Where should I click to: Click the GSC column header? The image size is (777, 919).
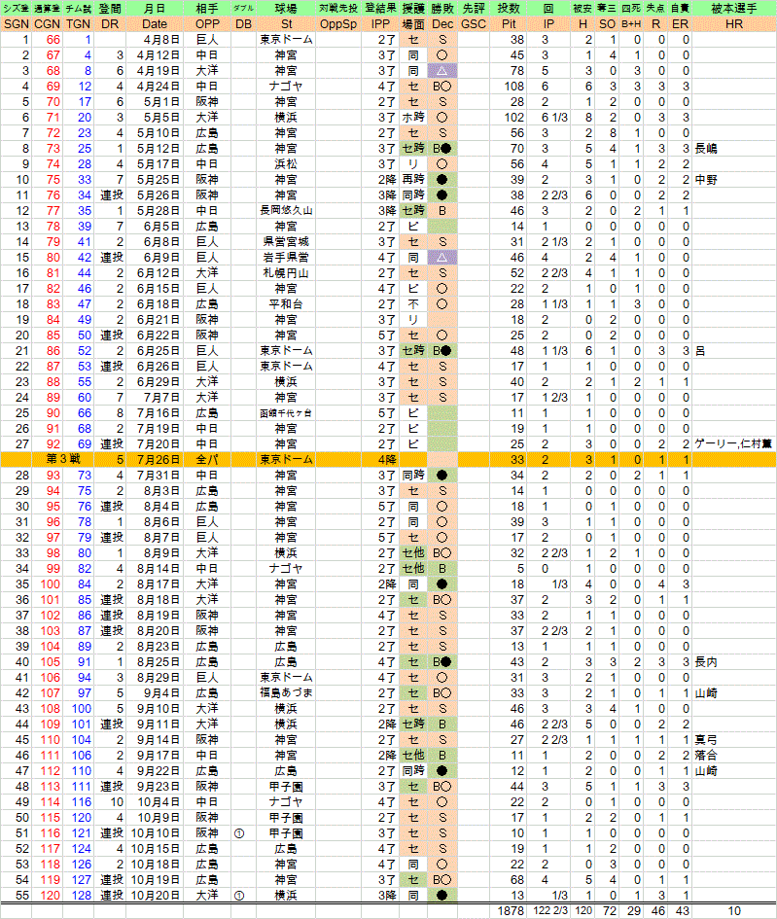(474, 24)
